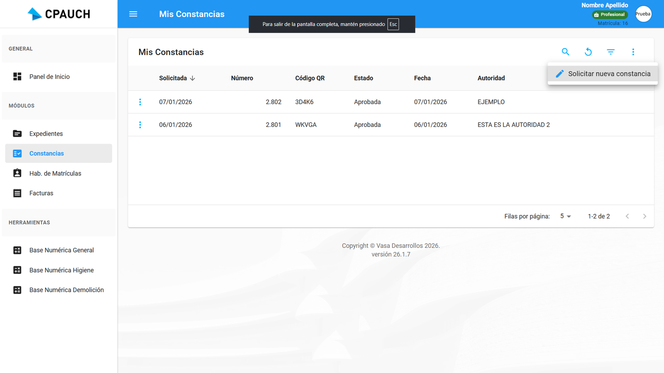Screen dimensions: 664x373
Task: Select Solicitar nueva constancia
Action: click(603, 74)
